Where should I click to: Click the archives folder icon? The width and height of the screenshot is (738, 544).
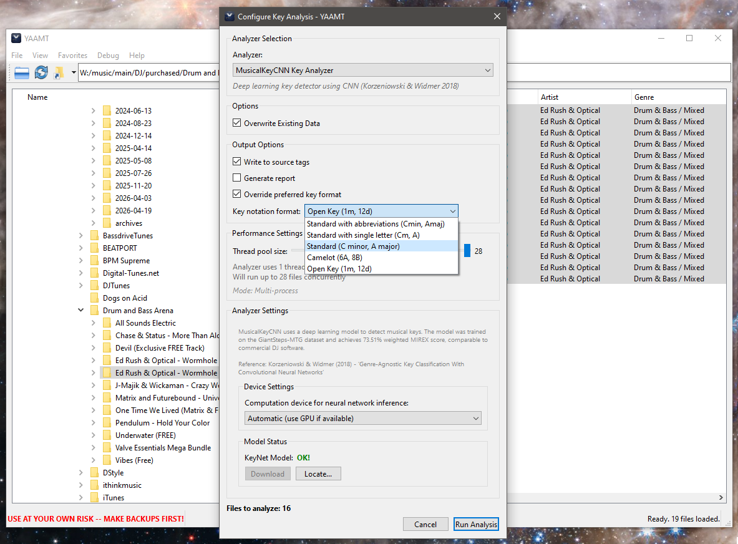click(x=107, y=223)
